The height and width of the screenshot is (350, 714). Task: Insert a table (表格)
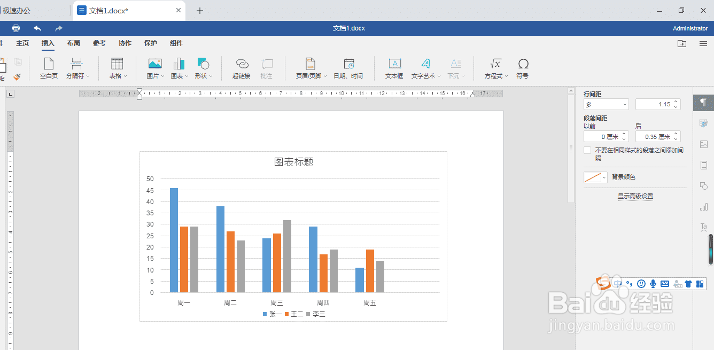(118, 68)
